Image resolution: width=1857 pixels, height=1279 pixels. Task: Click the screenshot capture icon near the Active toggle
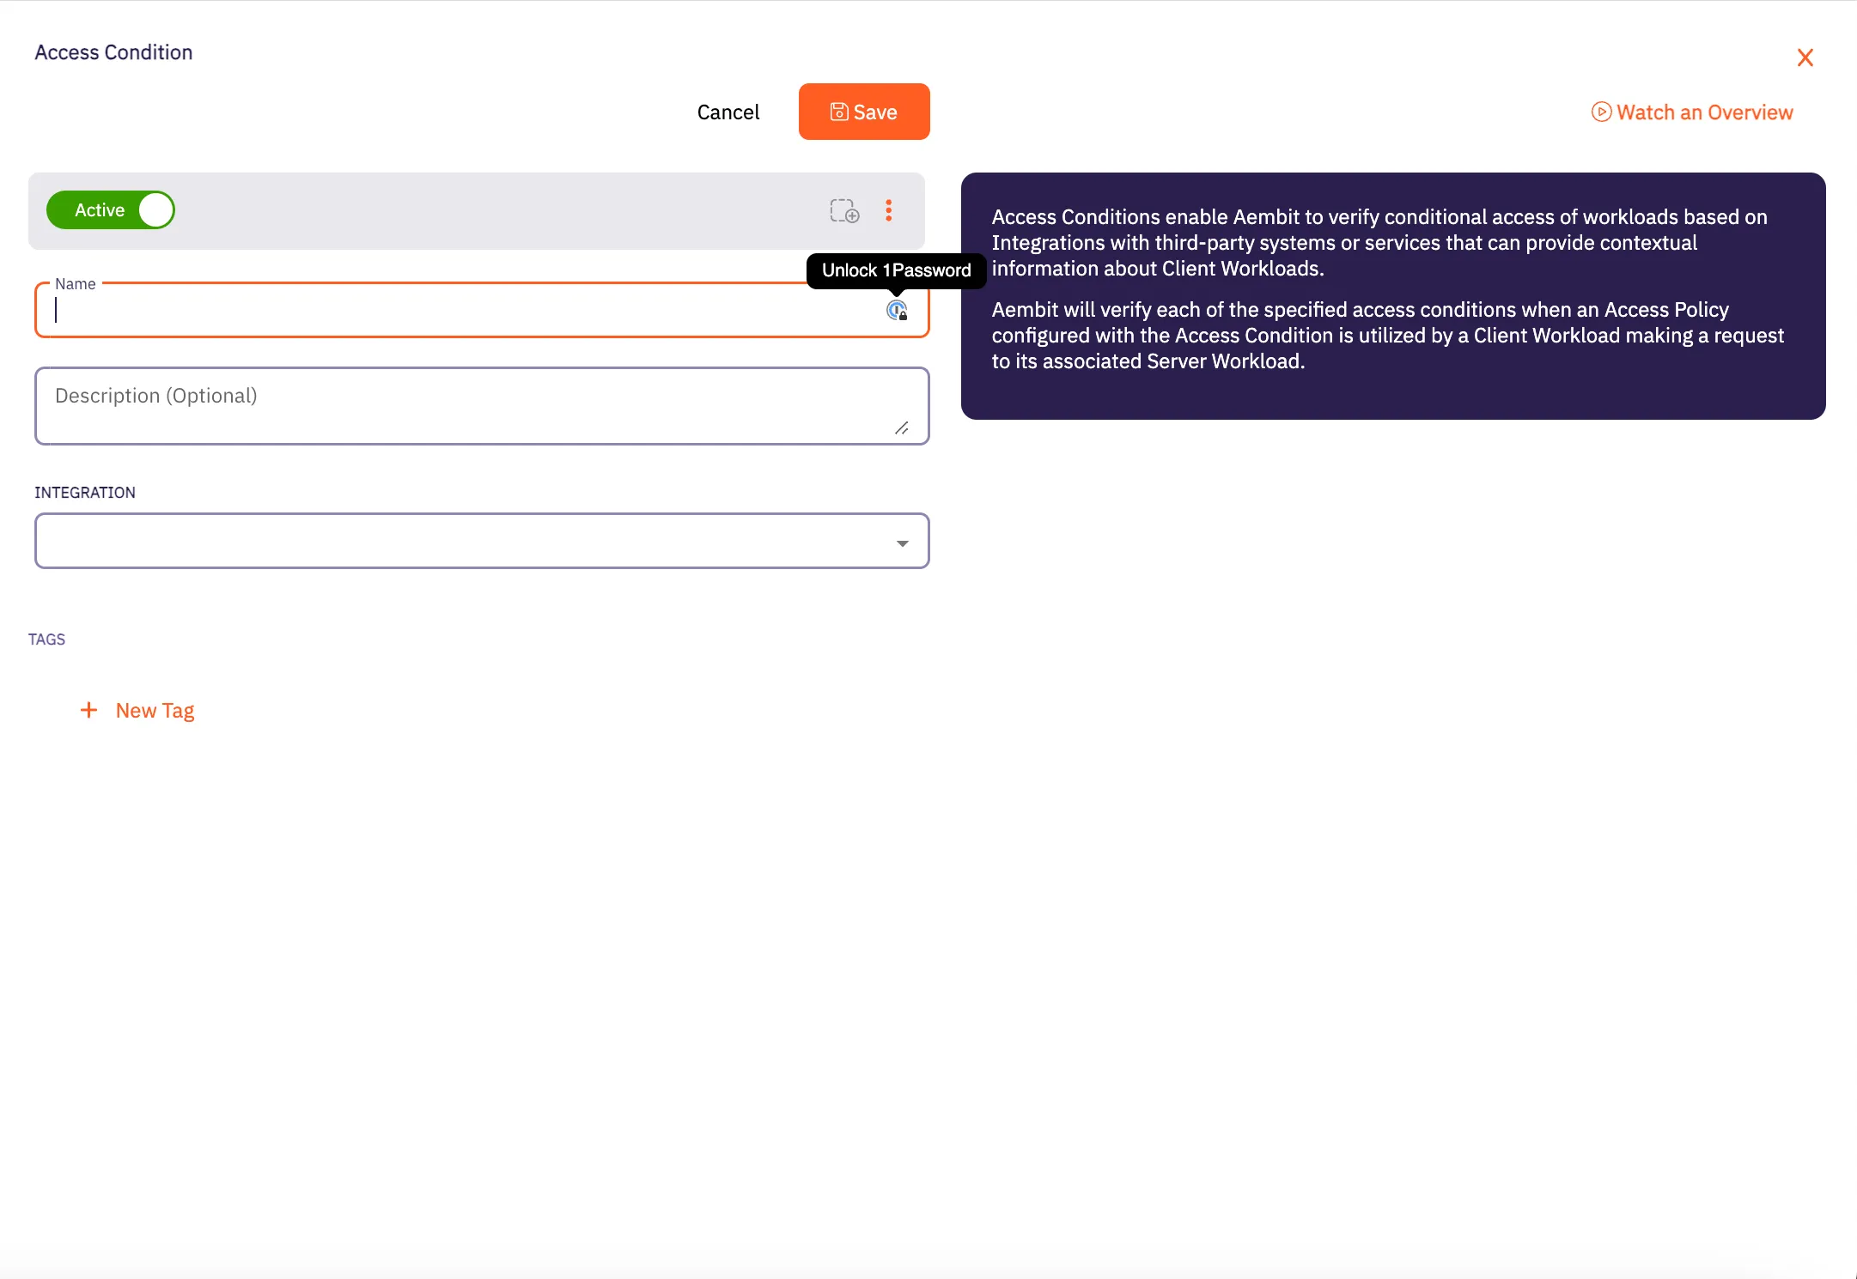coord(844,210)
